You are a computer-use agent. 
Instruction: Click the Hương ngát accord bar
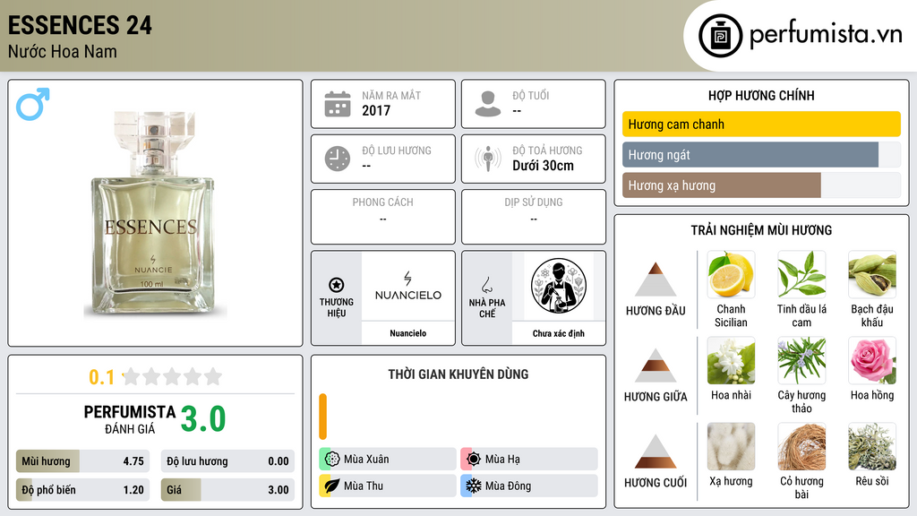(750, 155)
